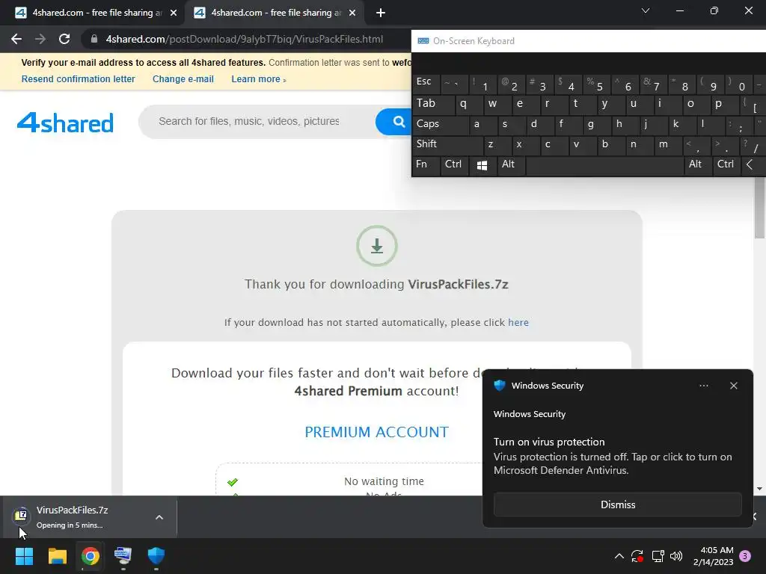Click the 5 key on the On-Screen Keyboard
This screenshot has width=766, height=574.
pyautogui.click(x=598, y=84)
